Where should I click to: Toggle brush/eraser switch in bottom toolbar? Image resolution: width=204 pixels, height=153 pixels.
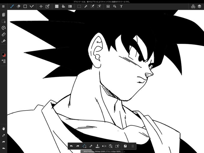(x=84, y=146)
